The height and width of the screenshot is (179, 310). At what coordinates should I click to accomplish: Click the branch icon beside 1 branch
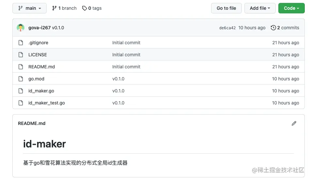(x=54, y=8)
